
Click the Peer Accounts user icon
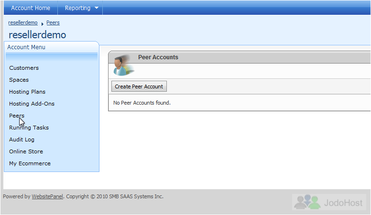(122, 66)
